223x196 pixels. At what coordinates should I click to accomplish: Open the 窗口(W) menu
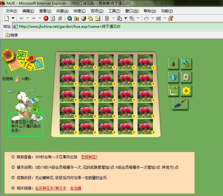click(132, 11)
